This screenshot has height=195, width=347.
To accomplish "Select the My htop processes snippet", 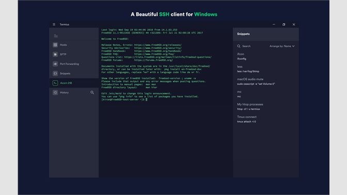I will point(250,104).
